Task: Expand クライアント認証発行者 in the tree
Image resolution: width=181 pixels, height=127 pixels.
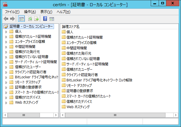Action: (6, 72)
